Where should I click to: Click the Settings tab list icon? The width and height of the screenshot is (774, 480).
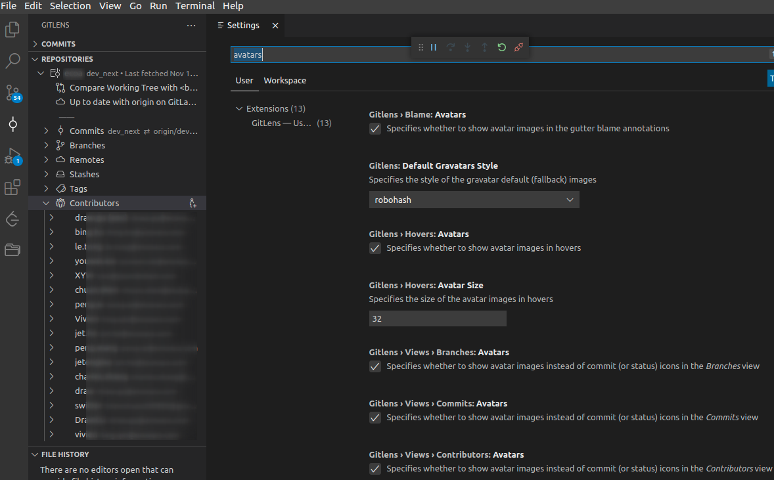coord(221,25)
